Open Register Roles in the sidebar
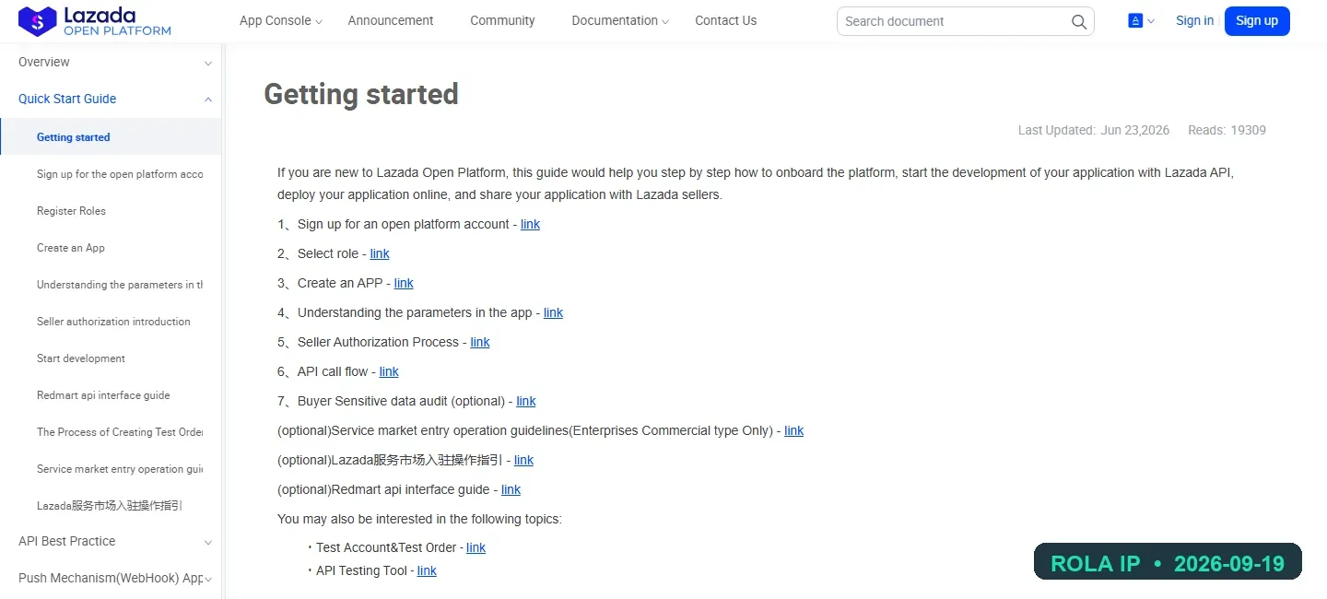Viewport: 1327px width, 599px height. (x=71, y=211)
